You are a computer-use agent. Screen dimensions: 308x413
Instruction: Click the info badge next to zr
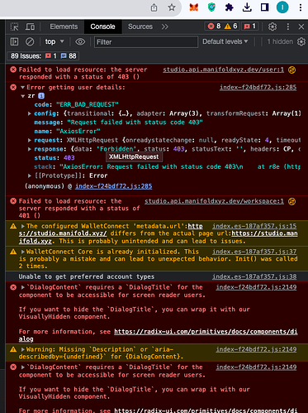41,96
